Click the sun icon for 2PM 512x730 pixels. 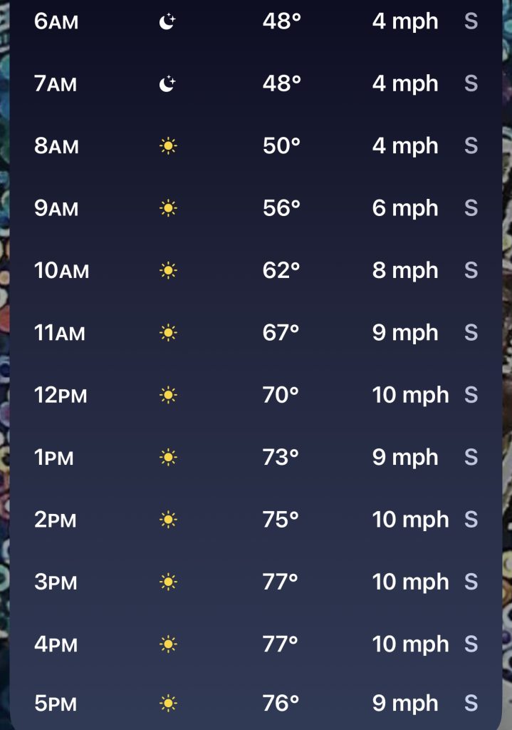tap(168, 520)
